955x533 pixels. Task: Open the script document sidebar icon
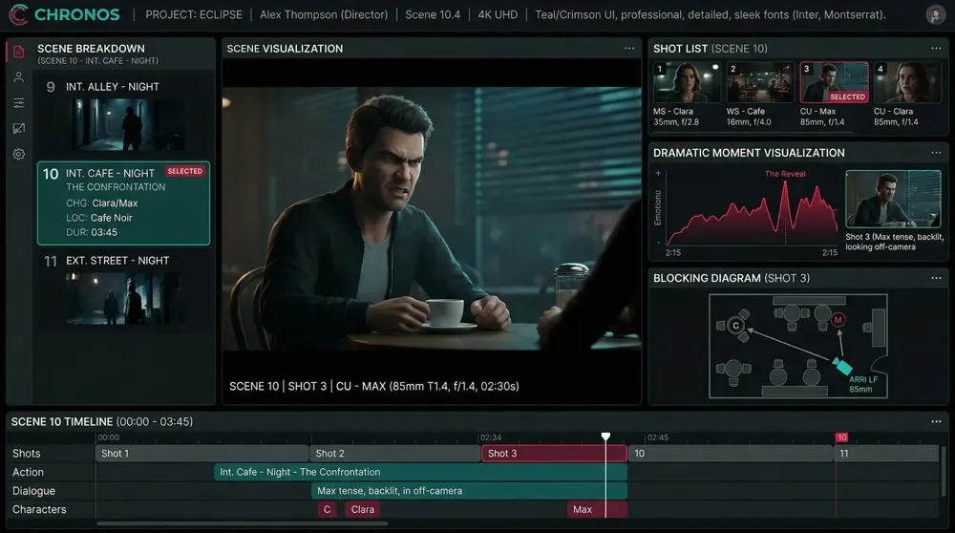[x=19, y=52]
